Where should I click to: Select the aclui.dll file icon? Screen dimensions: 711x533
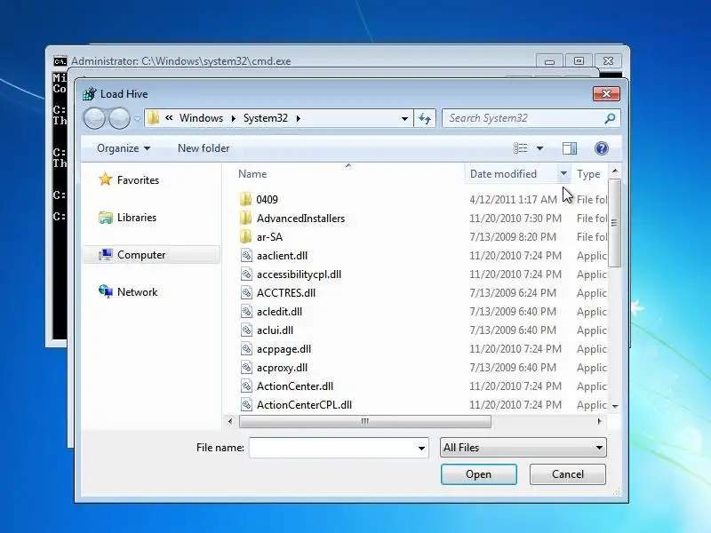246,330
